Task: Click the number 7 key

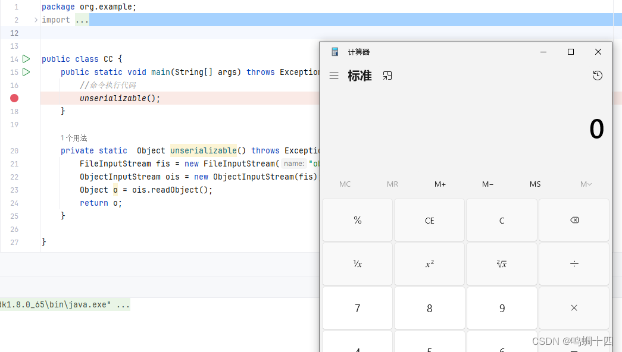Action: click(357, 308)
